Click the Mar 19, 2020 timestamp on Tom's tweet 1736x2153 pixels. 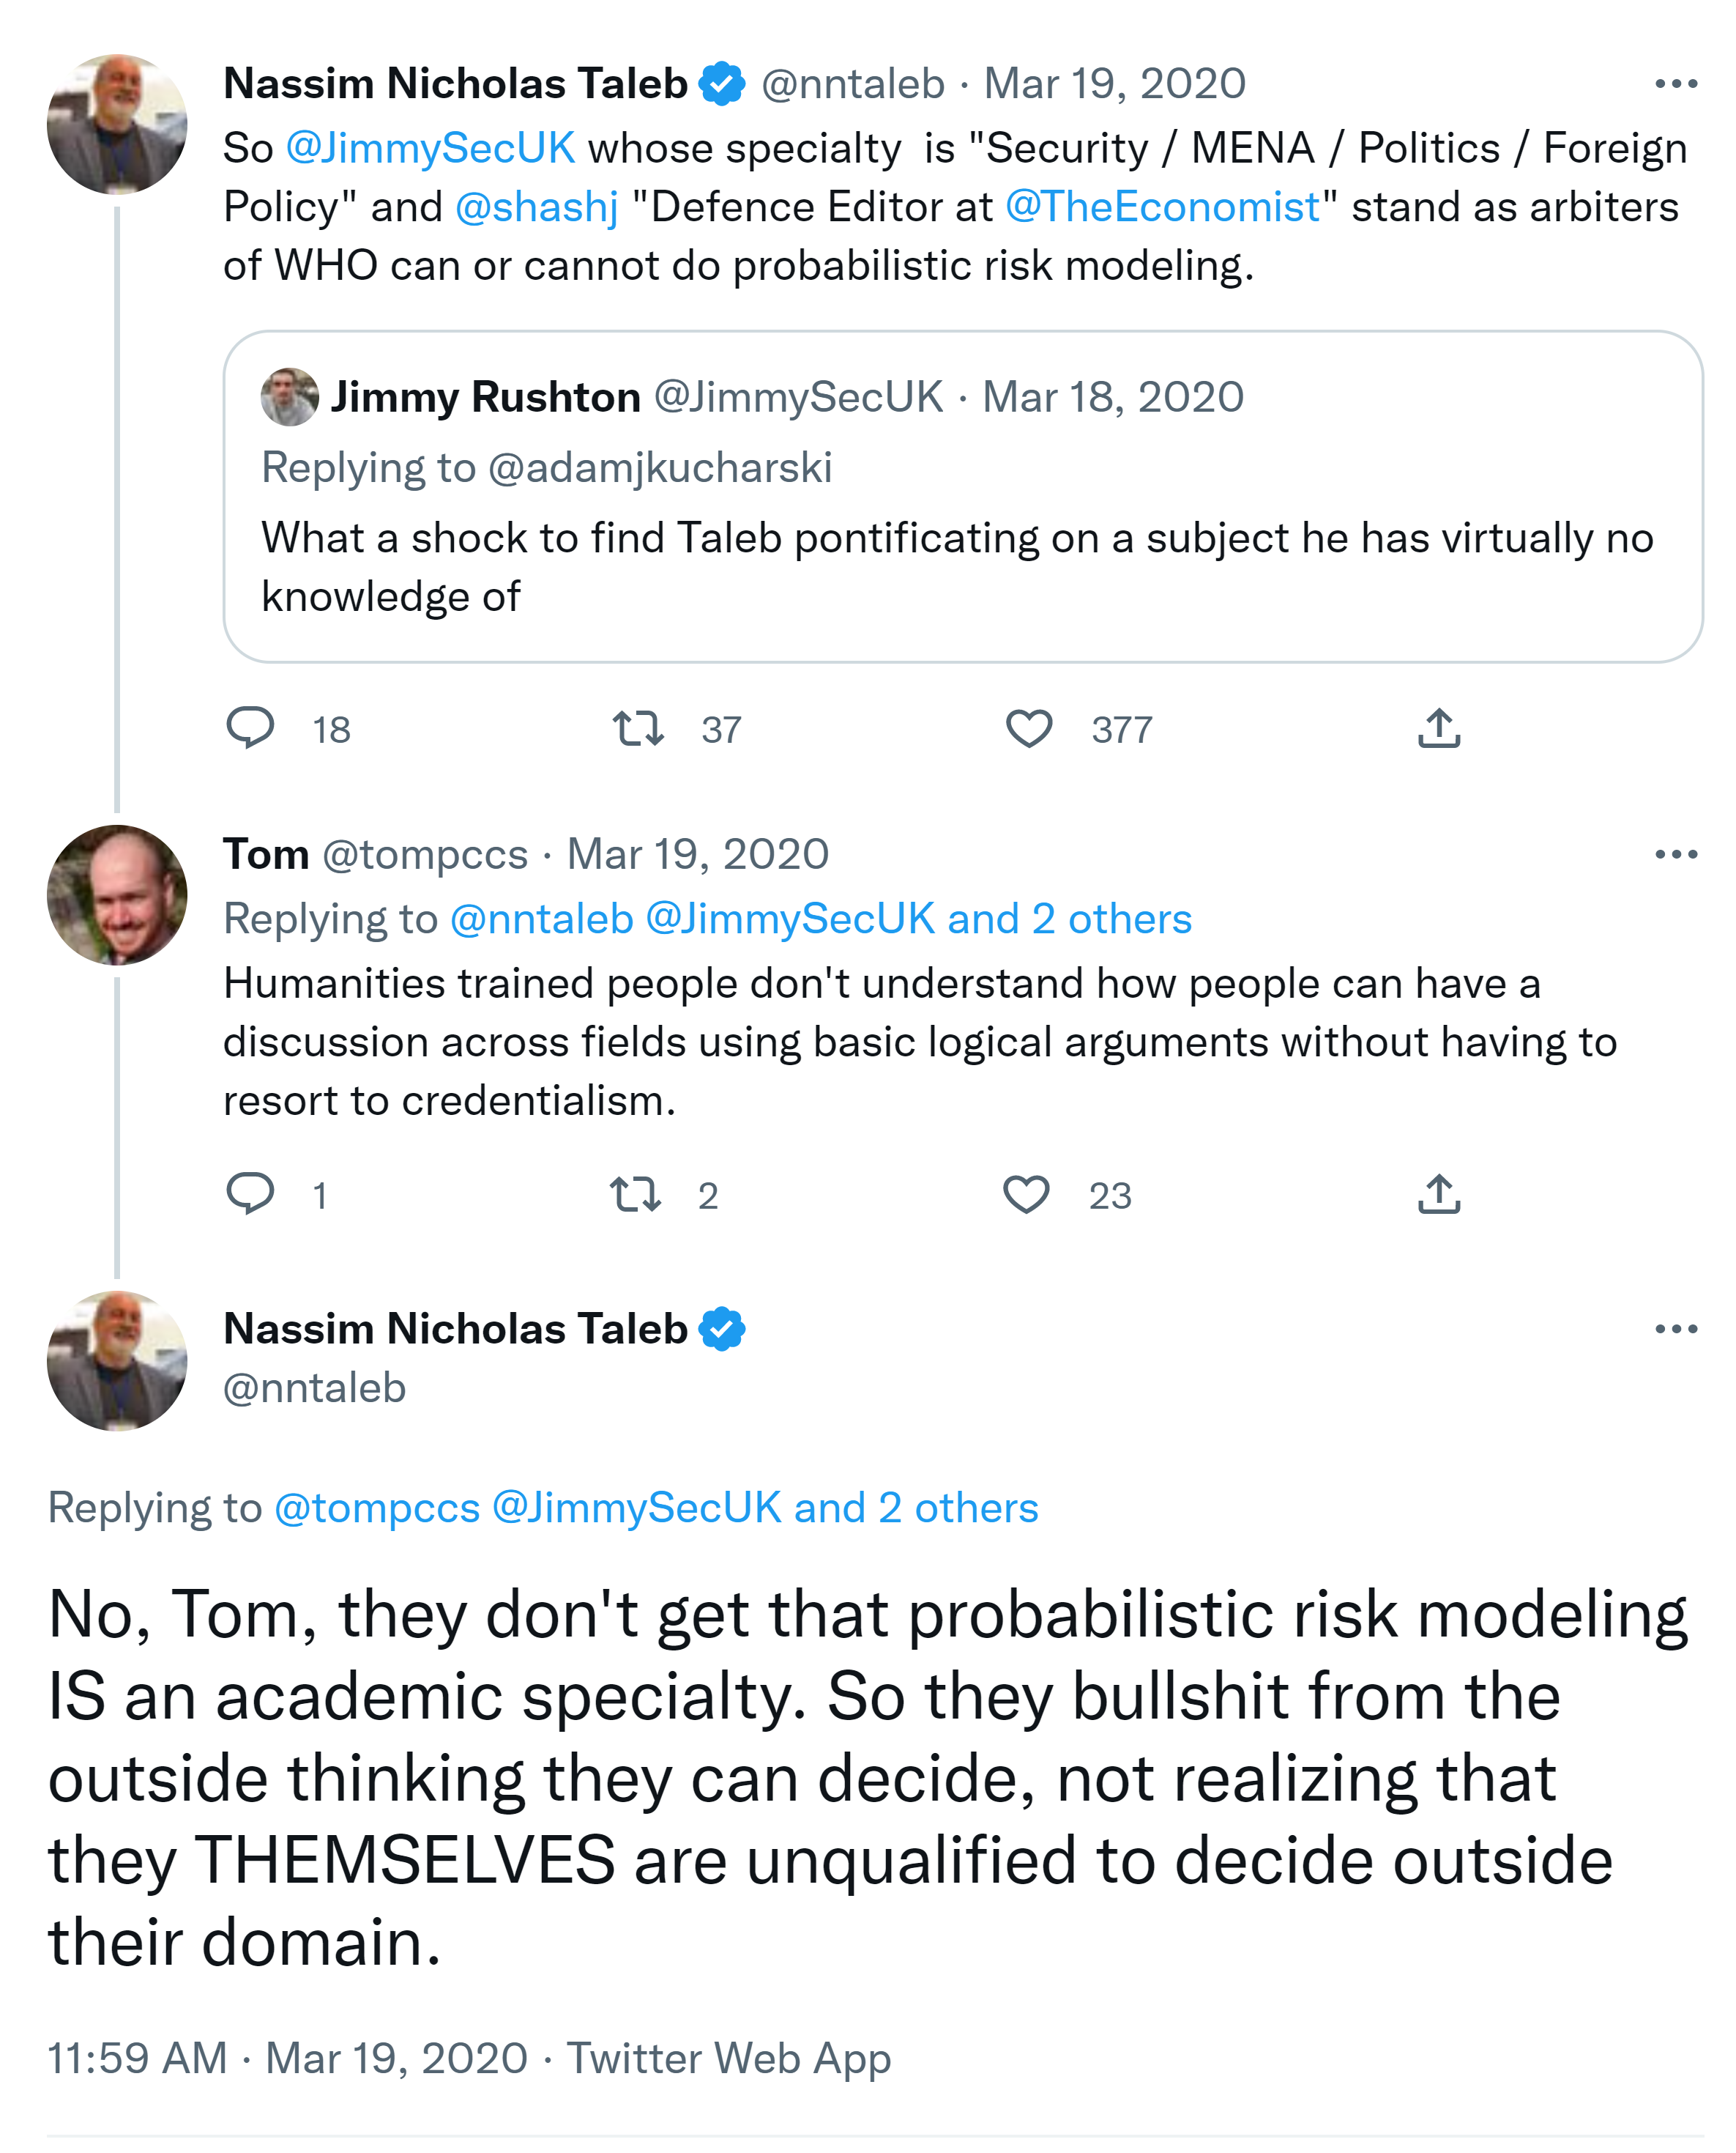[698, 854]
